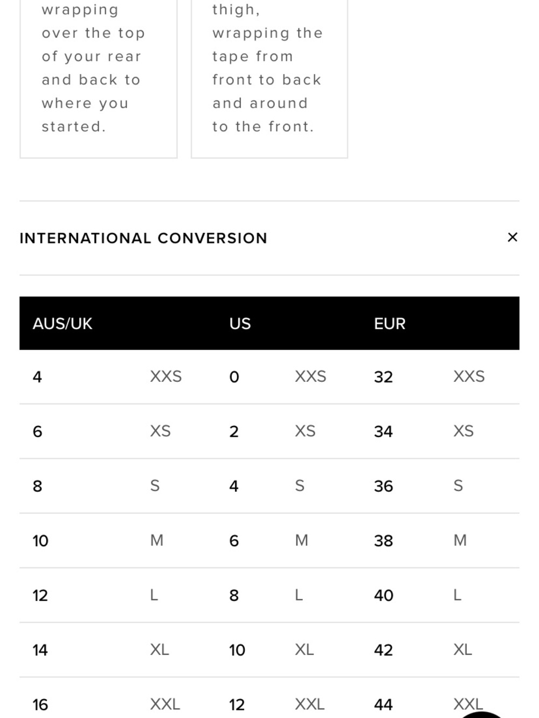
Task: Click AUS/UK size 14 cell
Action: click(x=40, y=650)
